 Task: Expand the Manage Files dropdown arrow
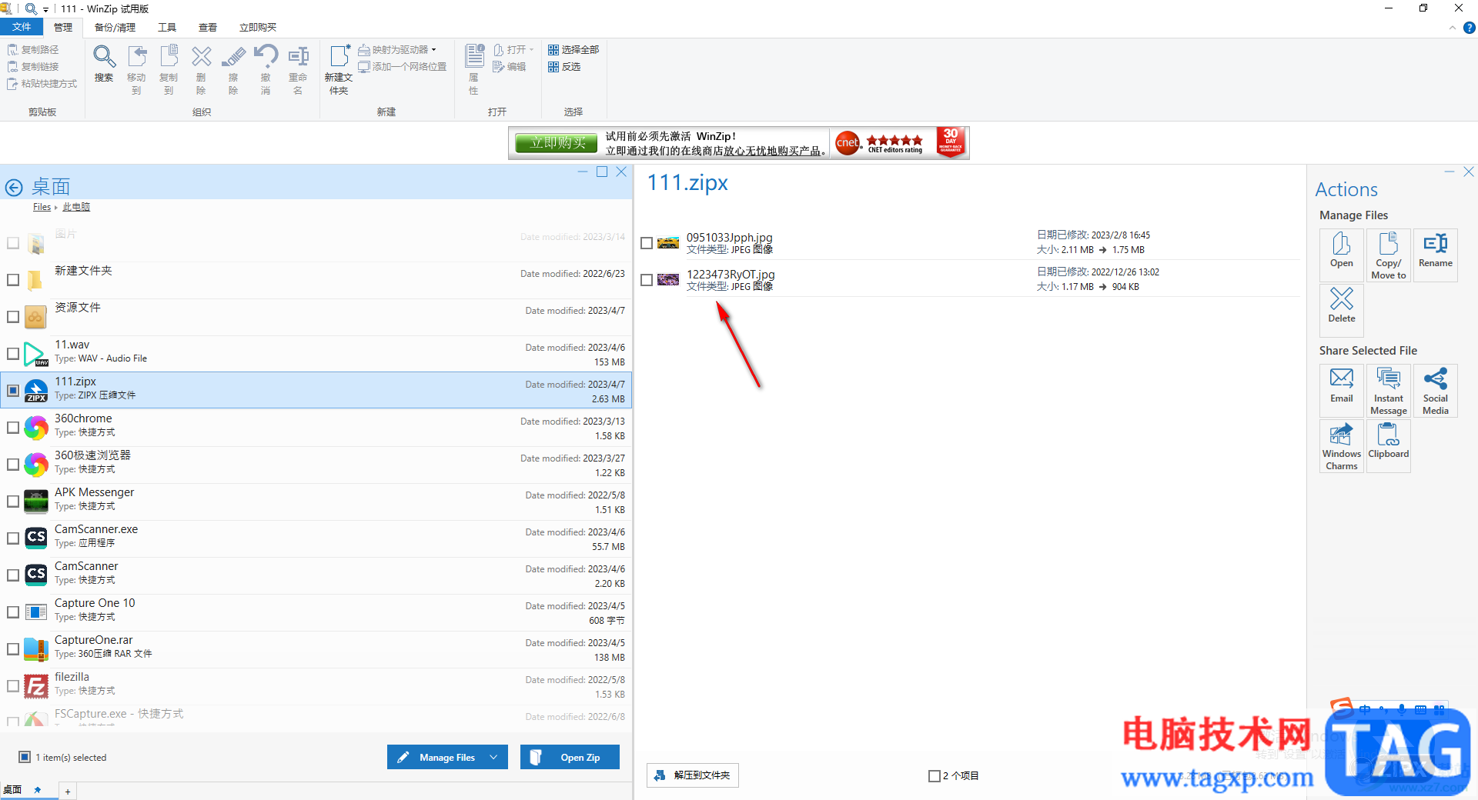494,757
